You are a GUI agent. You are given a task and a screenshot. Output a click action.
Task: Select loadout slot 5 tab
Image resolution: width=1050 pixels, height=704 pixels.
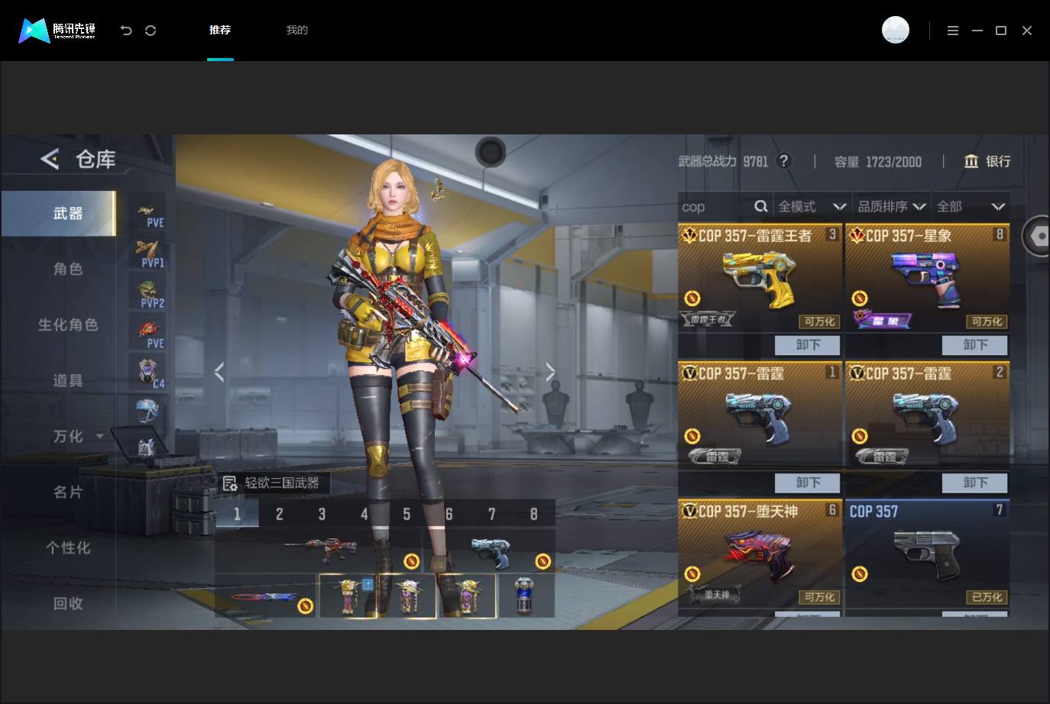pyautogui.click(x=407, y=514)
